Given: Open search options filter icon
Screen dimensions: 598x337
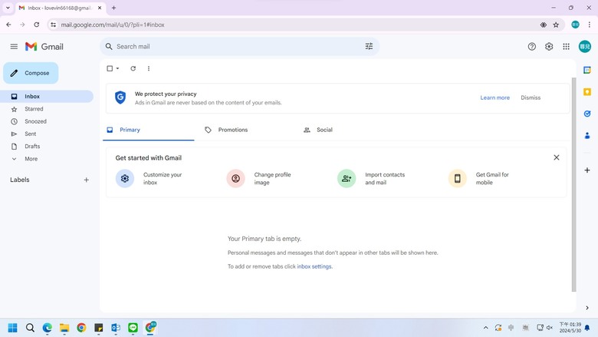Looking at the screenshot, I should pos(369,47).
